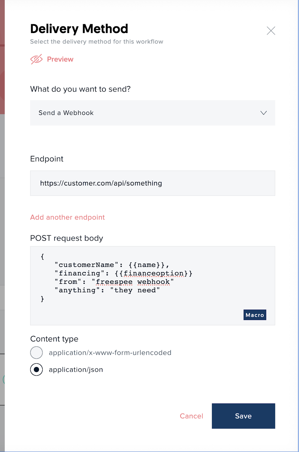Click the application/json label text
This screenshot has height=452, width=299.
76,370
